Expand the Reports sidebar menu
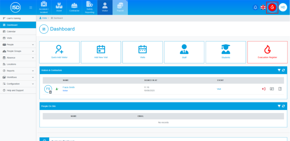Screen dimensions: 290x141 pos(18,71)
